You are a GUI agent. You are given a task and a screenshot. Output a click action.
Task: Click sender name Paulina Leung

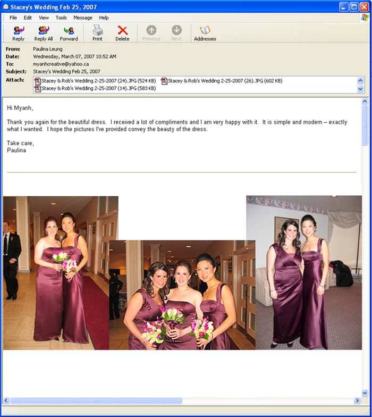[48, 49]
